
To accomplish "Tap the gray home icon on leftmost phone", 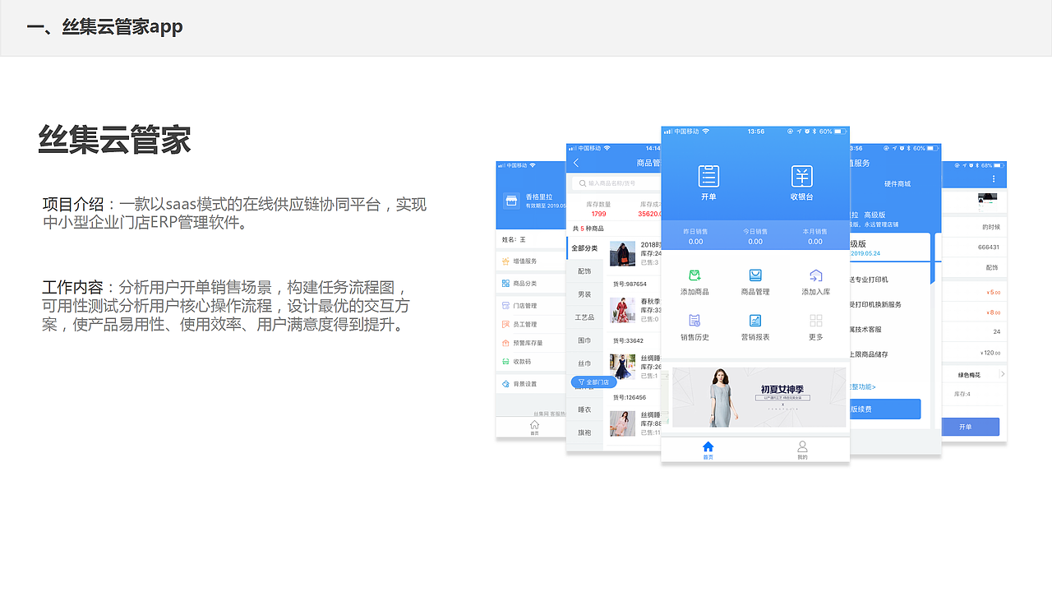I will (x=534, y=425).
